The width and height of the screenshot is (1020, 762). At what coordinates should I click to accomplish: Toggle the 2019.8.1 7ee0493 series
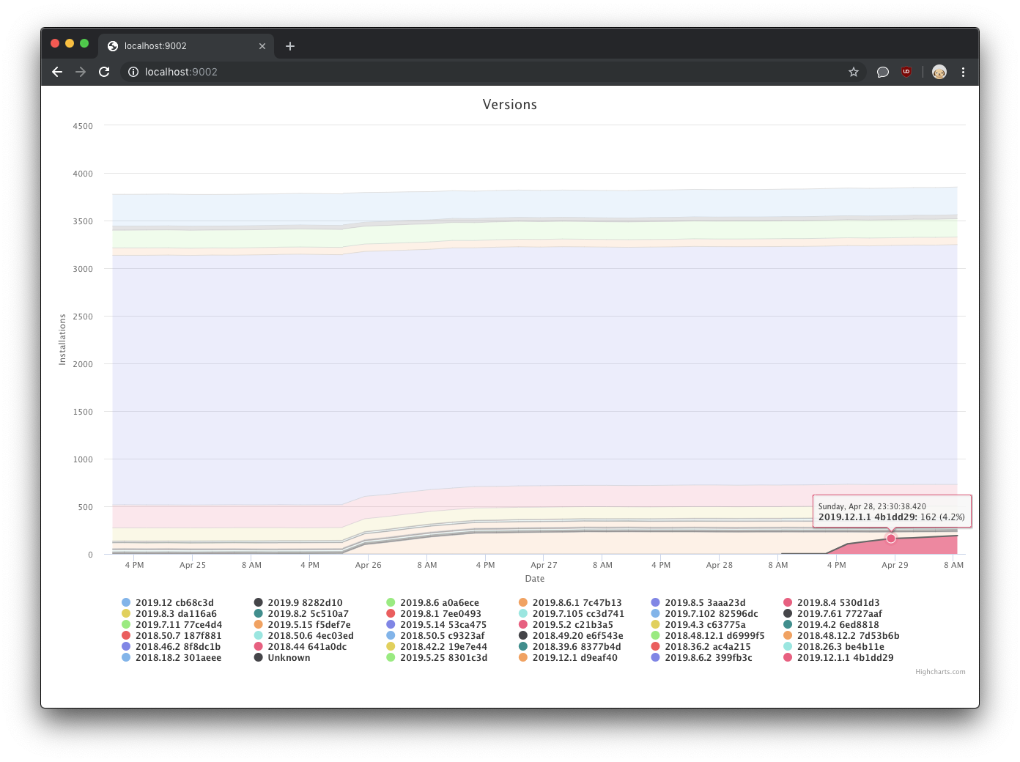tap(434, 614)
